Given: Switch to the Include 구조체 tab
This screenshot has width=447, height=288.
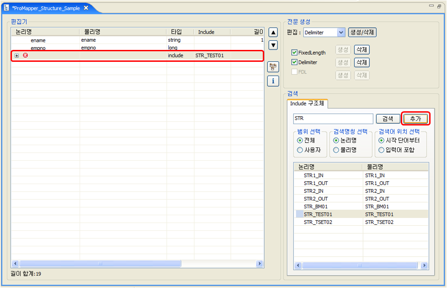Looking at the screenshot, I should point(307,103).
